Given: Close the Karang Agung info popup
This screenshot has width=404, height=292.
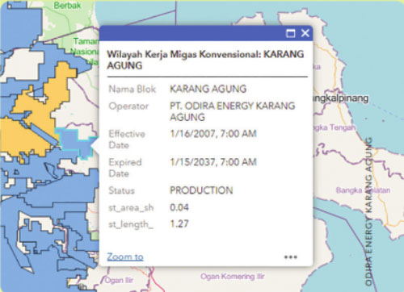Looking at the screenshot, I should (x=305, y=33).
